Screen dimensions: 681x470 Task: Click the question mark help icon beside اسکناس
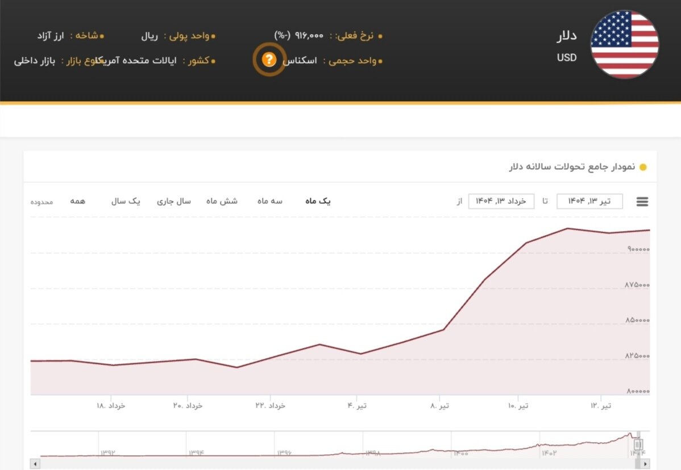point(268,60)
